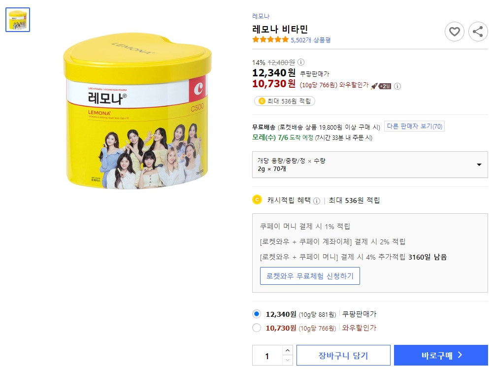This screenshot has height=369, width=493.
Task: Click info icon next to 캐시적립 혜택
Action: [316, 200]
